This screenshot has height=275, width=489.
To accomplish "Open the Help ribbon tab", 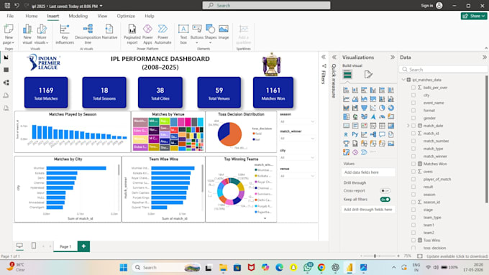I will (150, 16).
